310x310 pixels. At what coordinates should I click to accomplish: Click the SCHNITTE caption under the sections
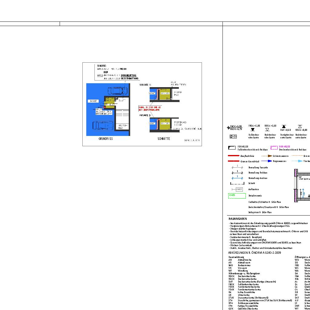(x=164, y=139)
